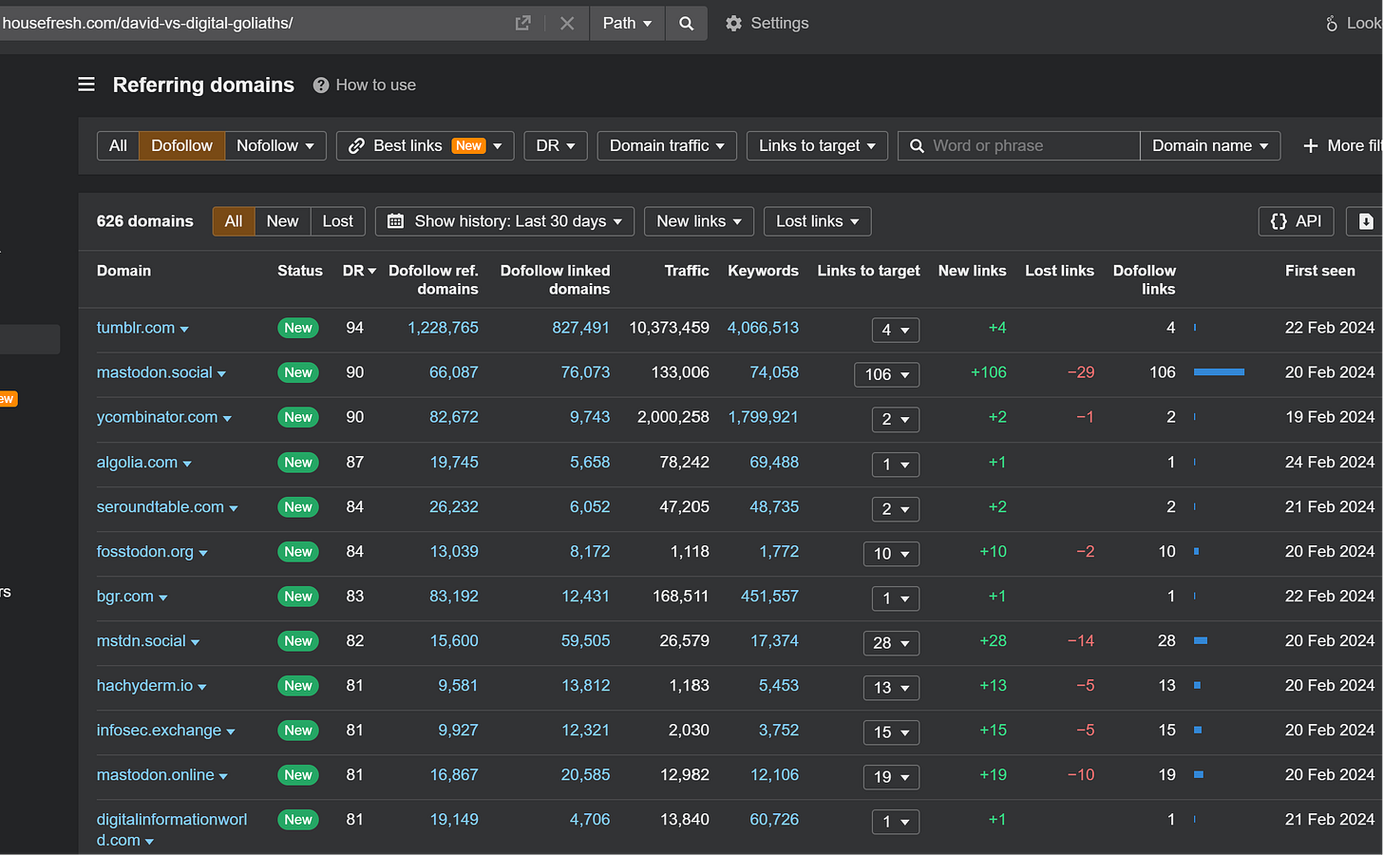The image size is (1383, 855).
Task: Select the Dofollow filter
Action: point(181,145)
